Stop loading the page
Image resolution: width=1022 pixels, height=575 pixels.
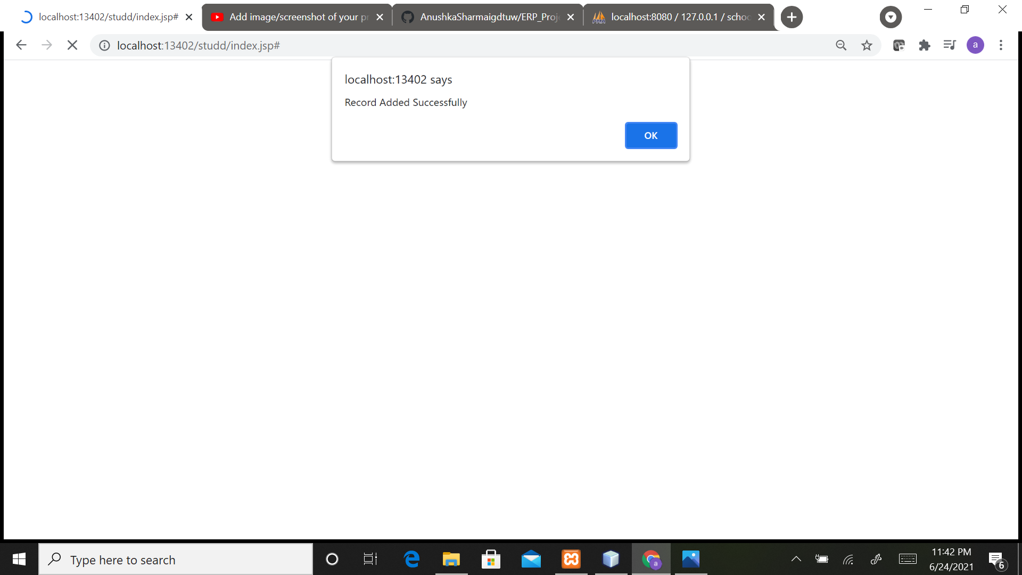72,45
